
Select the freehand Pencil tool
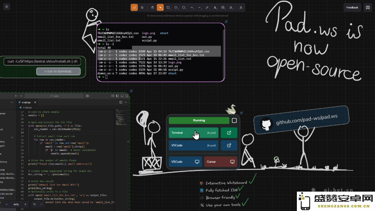click(207, 7)
